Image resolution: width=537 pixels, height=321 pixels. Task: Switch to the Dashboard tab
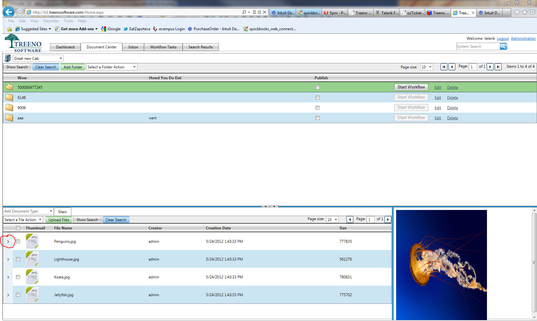(65, 47)
